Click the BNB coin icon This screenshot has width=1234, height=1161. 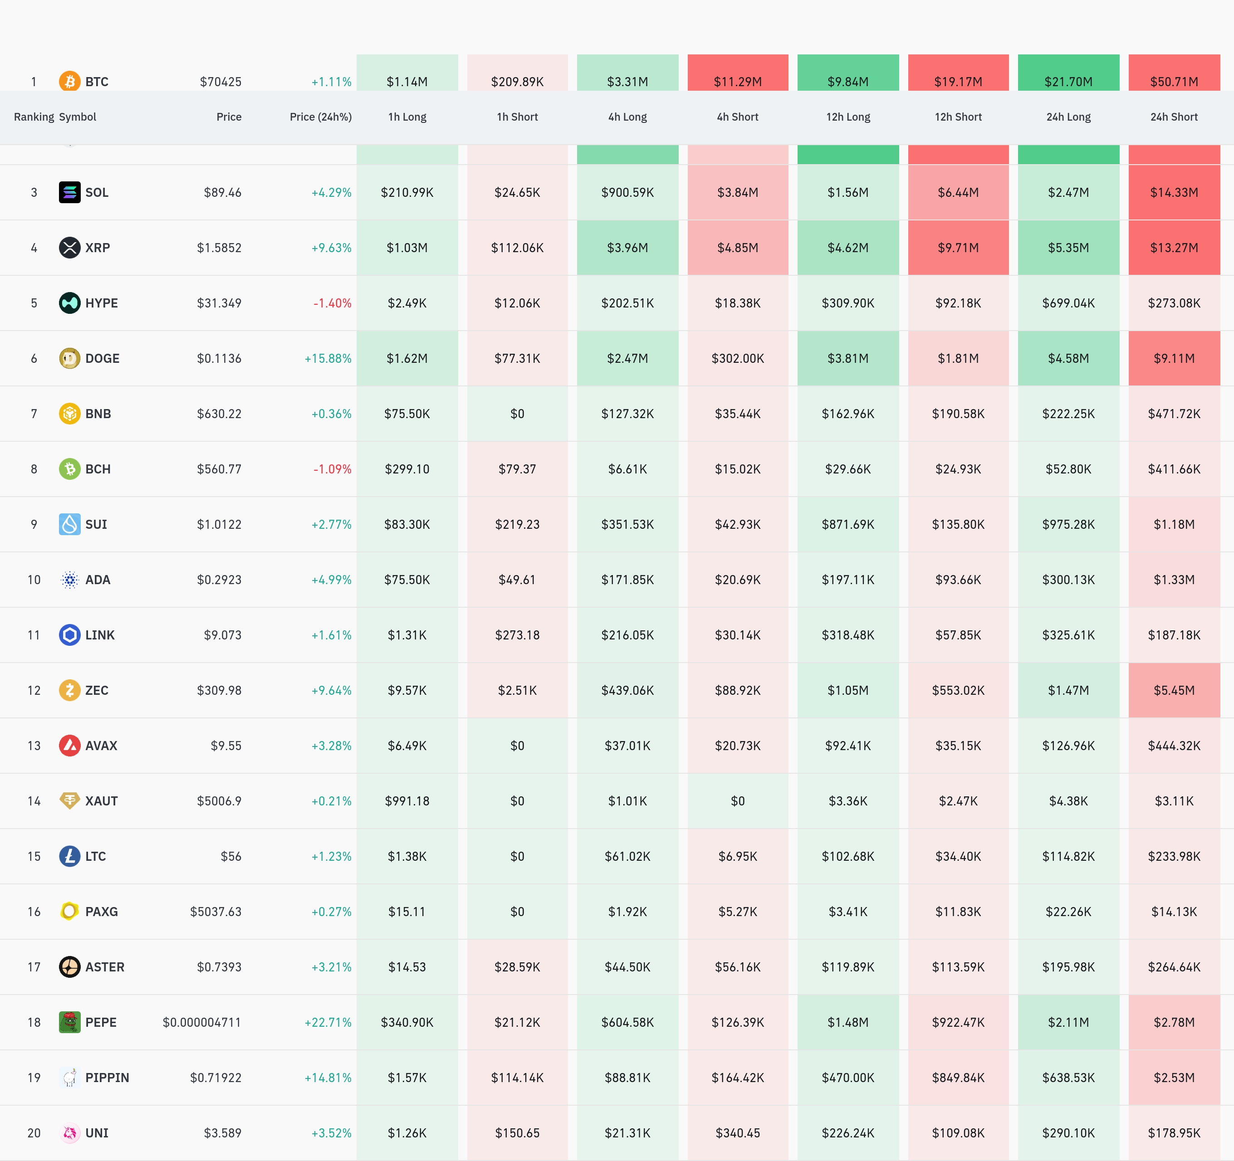(69, 413)
